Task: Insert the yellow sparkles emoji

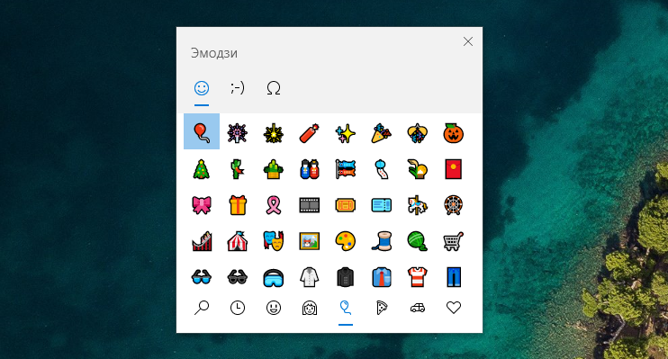Action: pyautogui.click(x=346, y=133)
